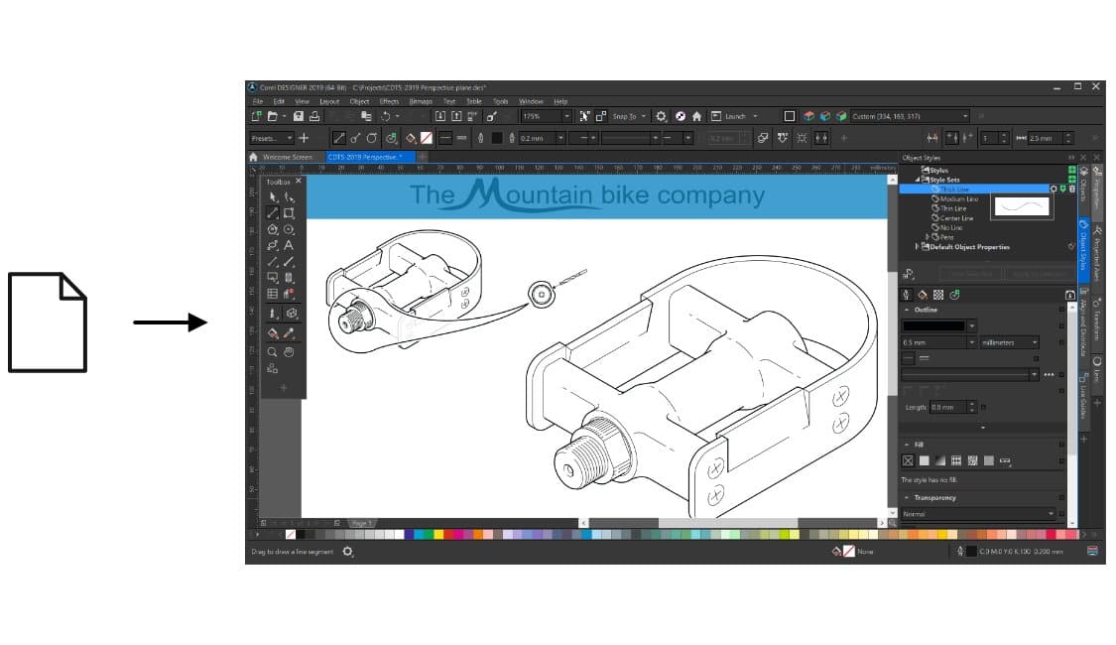
Task: Click the Home icon beside Launch
Action: click(696, 116)
